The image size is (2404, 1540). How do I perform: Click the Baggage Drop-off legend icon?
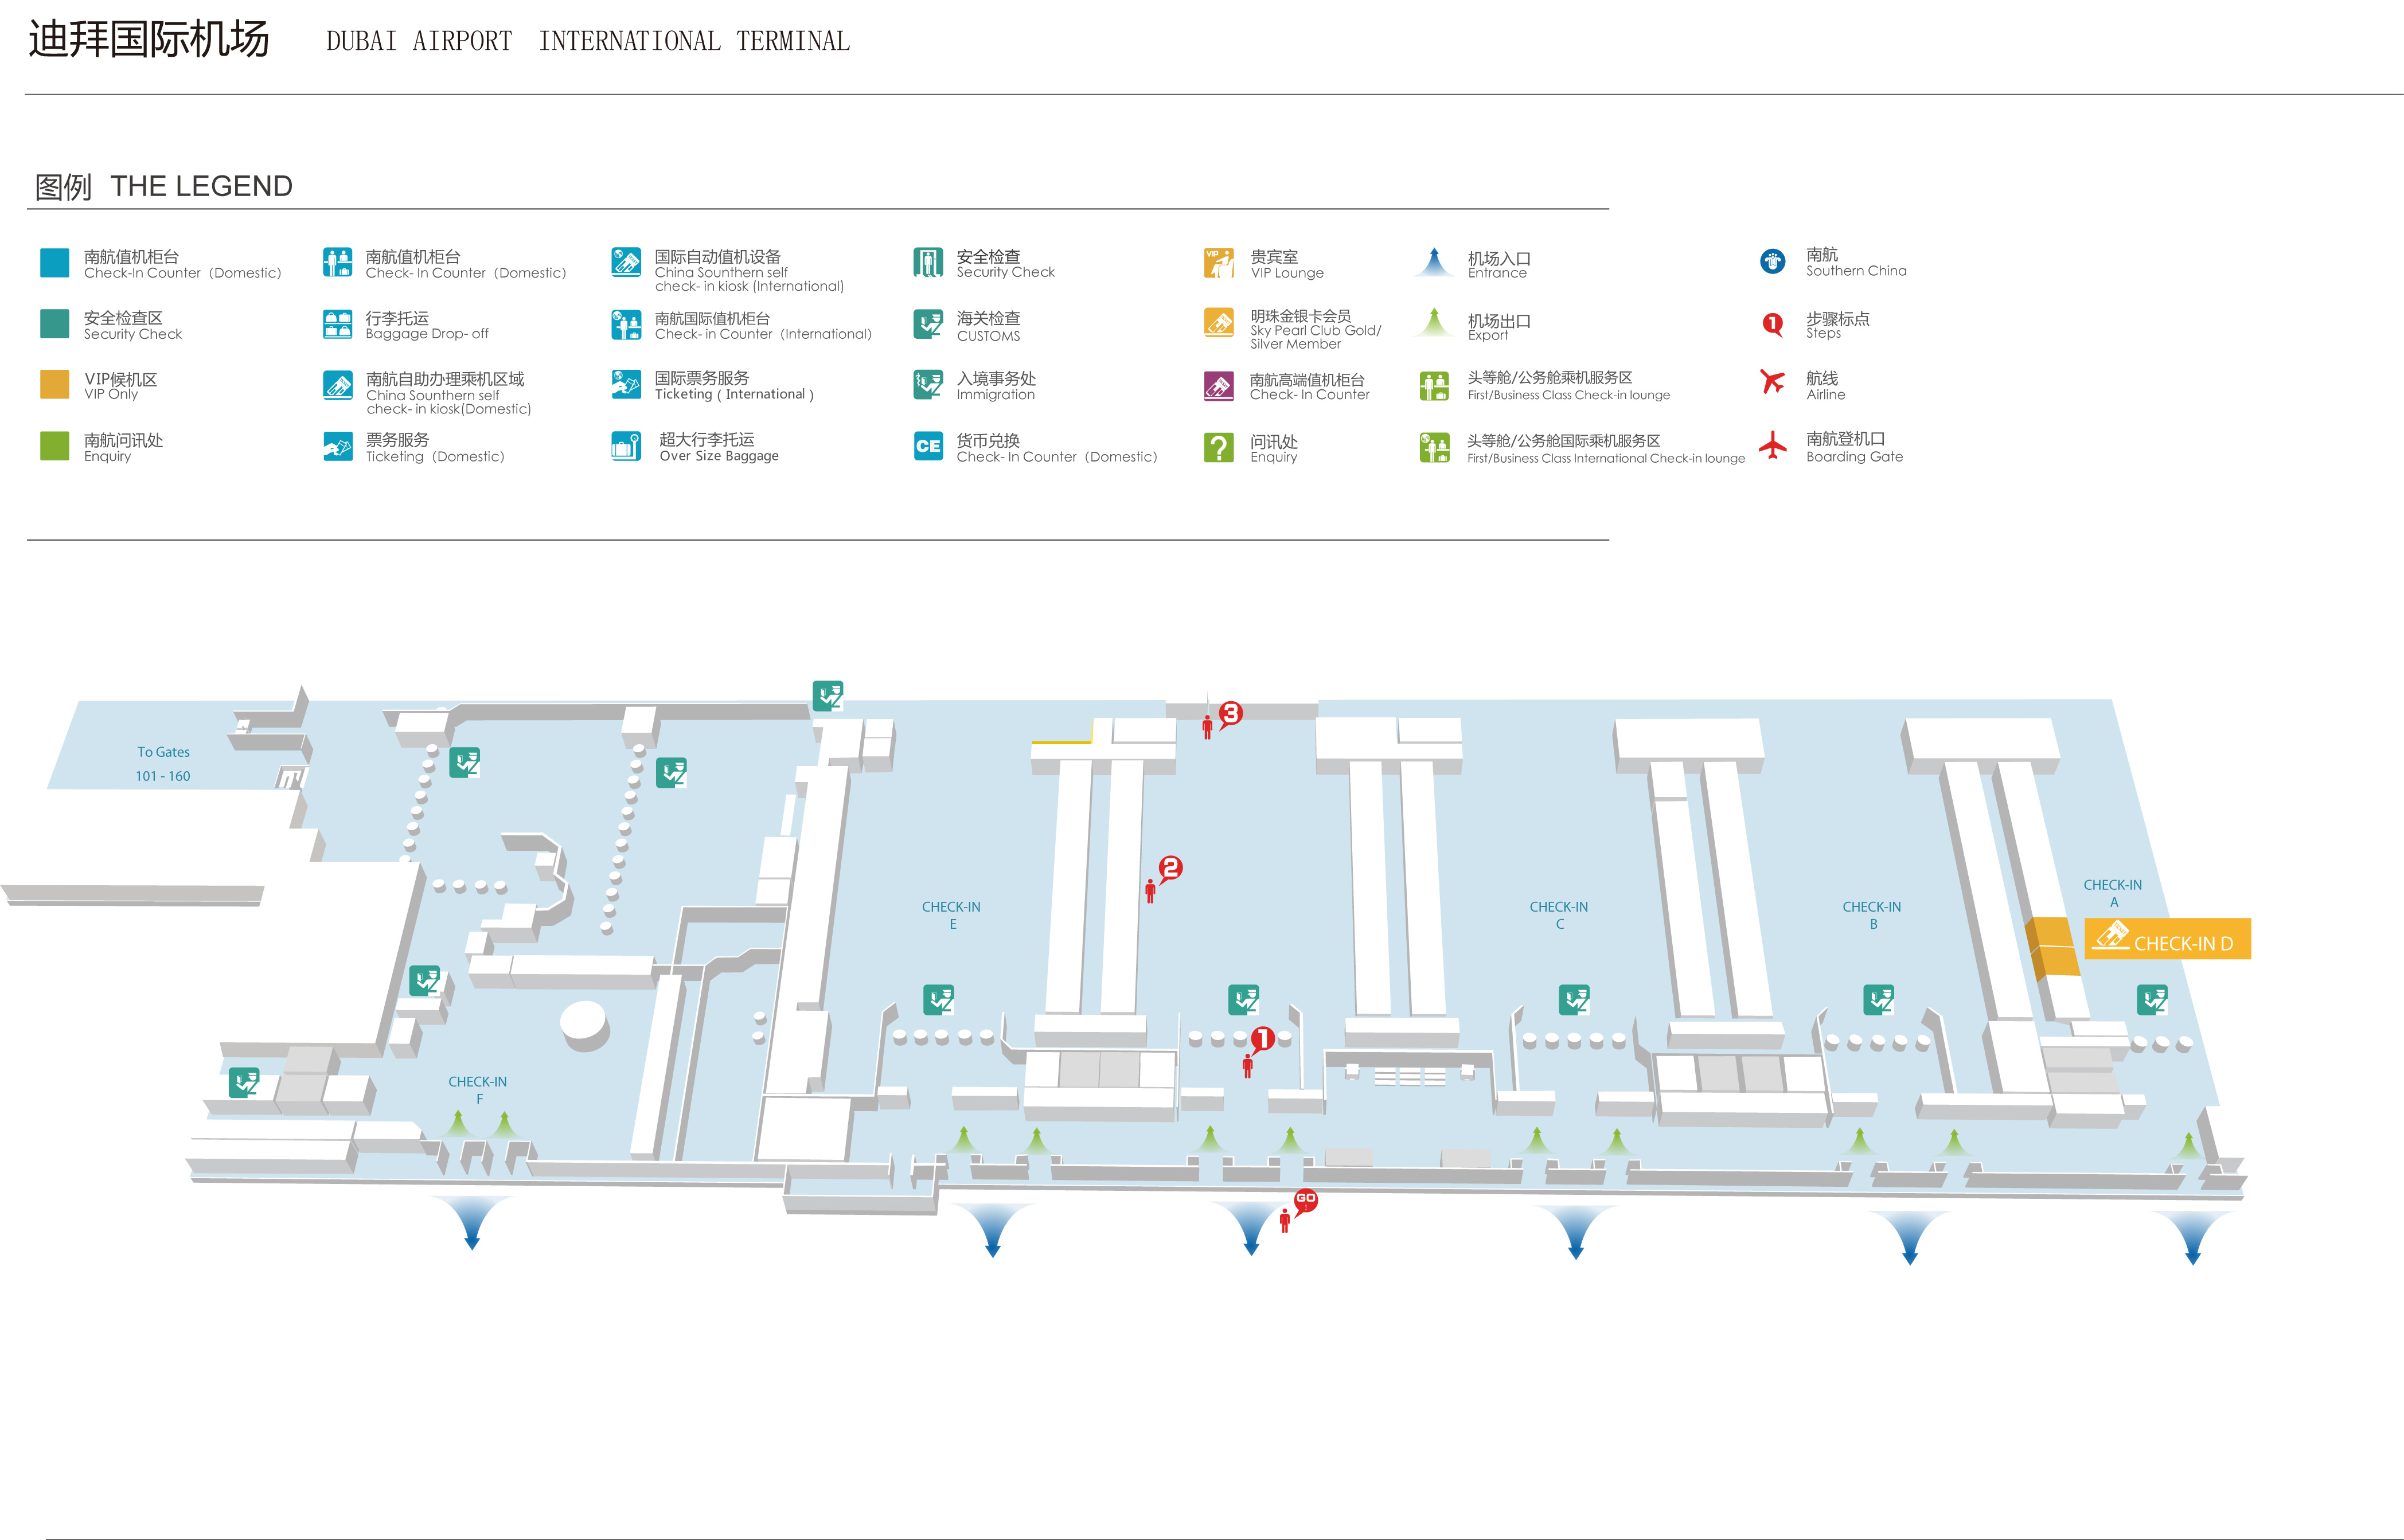[x=338, y=324]
